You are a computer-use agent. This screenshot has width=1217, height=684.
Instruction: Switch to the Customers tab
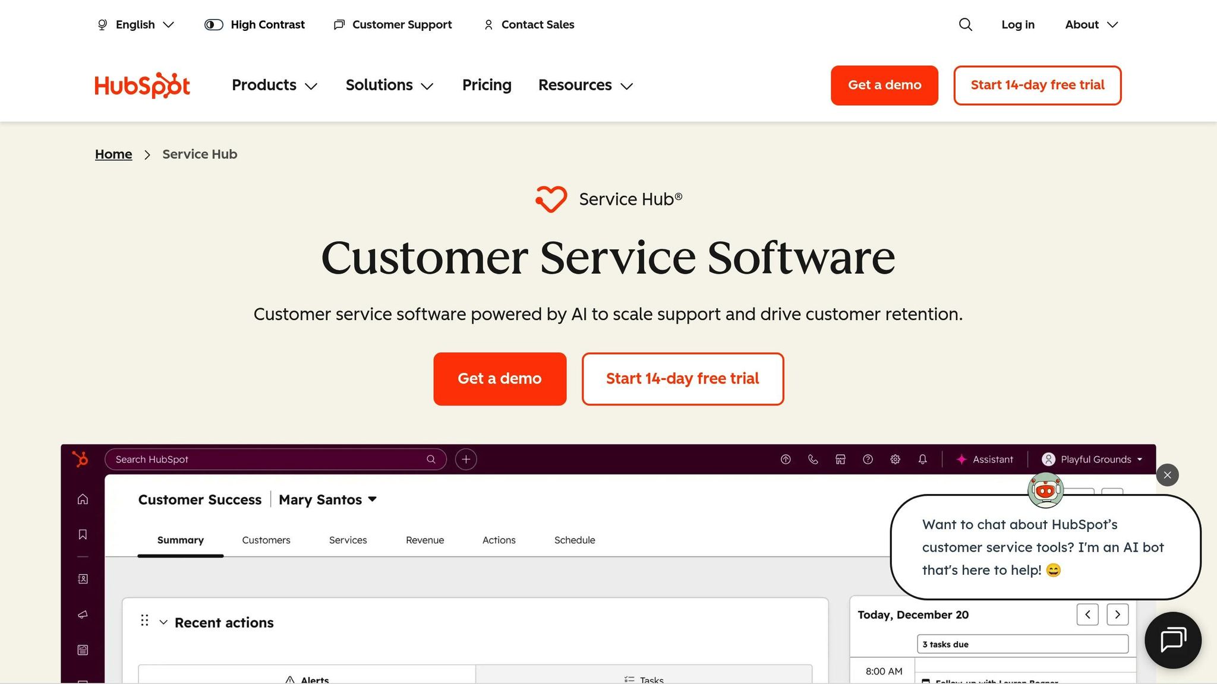266,540
